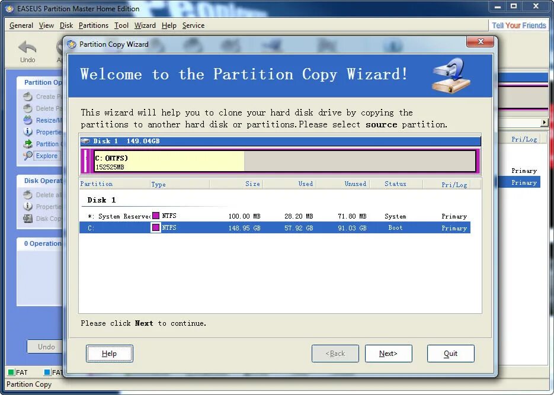Image resolution: width=554 pixels, height=395 pixels.
Task: Open the Service menu
Action: tap(193, 25)
